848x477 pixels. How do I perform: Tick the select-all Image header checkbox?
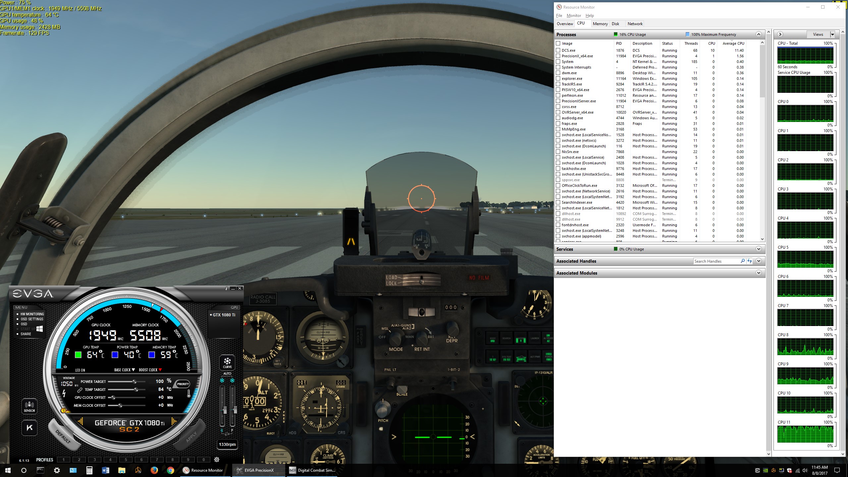pos(558,43)
